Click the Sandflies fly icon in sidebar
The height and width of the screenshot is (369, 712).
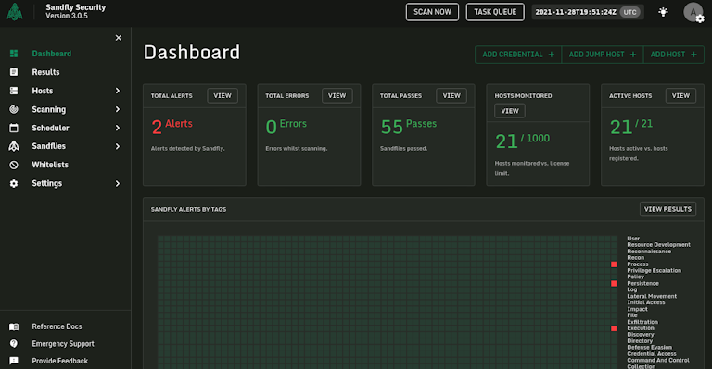14,146
